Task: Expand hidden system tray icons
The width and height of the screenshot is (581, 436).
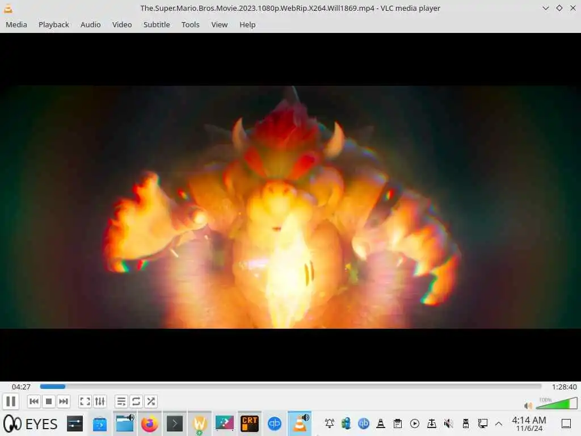Action: click(x=499, y=424)
